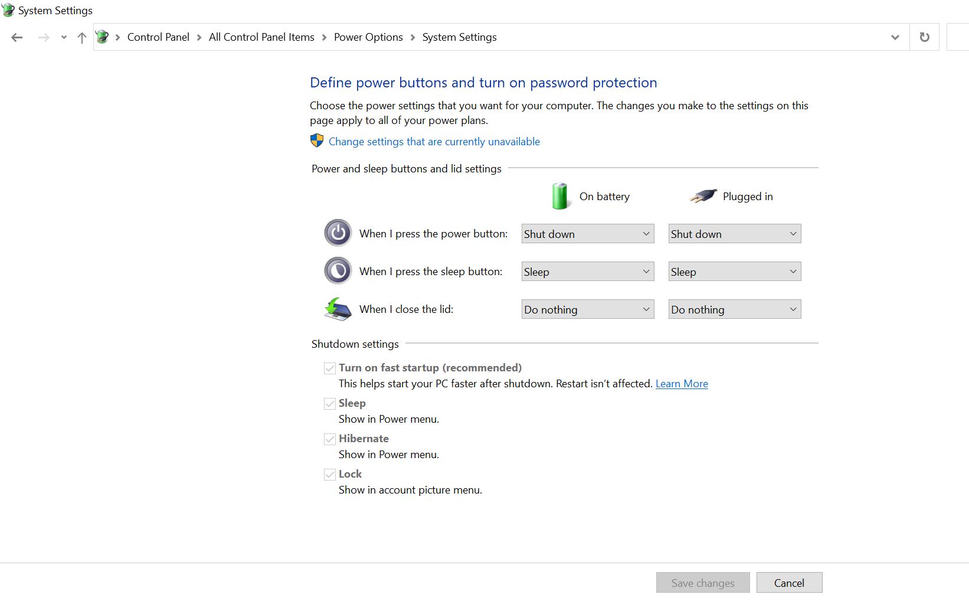Click the UAC shield icon
The width and height of the screenshot is (969, 601).
pos(317,141)
